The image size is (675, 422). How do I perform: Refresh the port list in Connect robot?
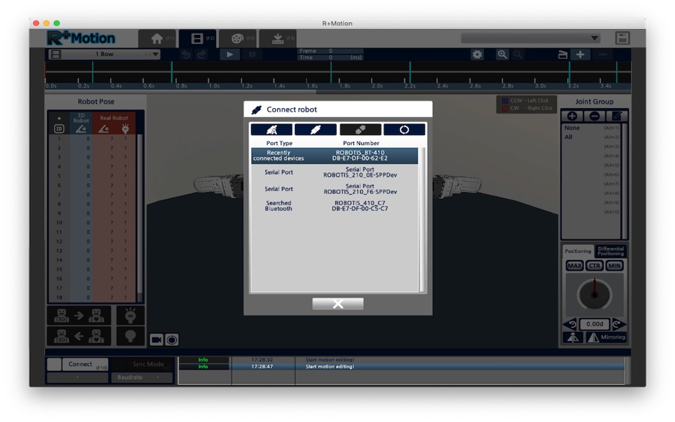click(404, 129)
